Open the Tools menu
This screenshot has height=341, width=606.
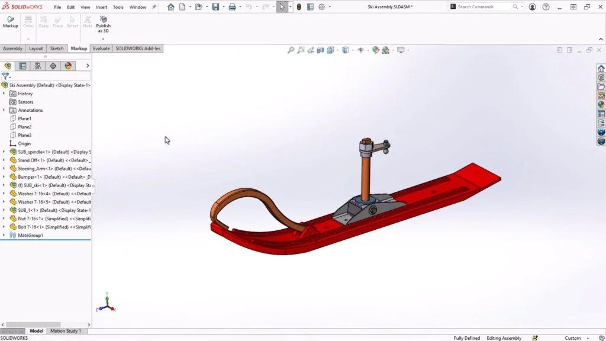tap(118, 8)
